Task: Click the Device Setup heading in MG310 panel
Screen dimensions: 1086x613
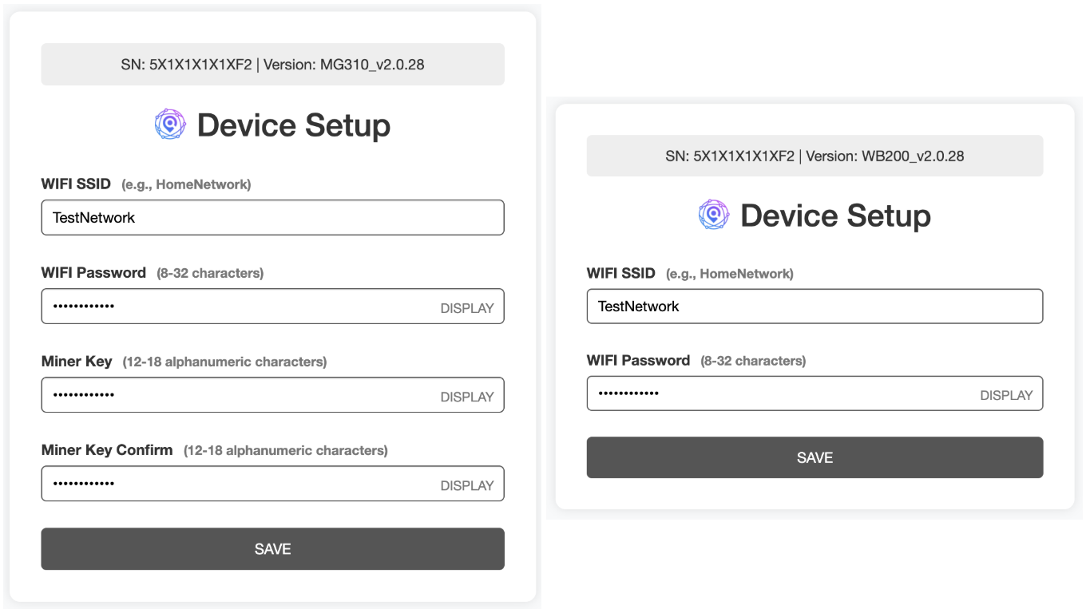Action: 293,125
